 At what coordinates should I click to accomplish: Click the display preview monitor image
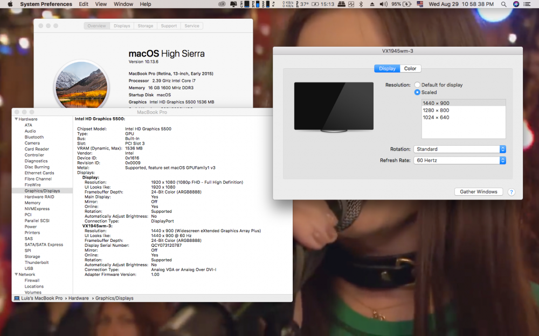(x=334, y=107)
